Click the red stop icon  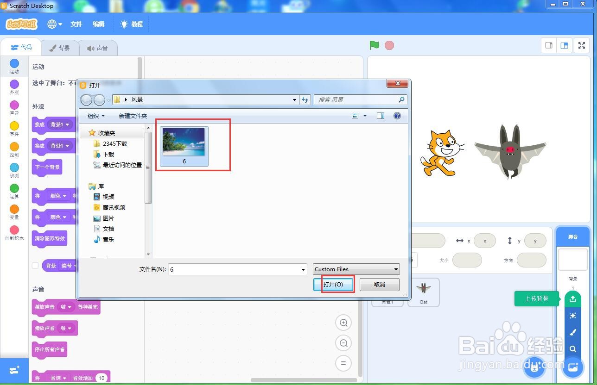click(x=389, y=45)
